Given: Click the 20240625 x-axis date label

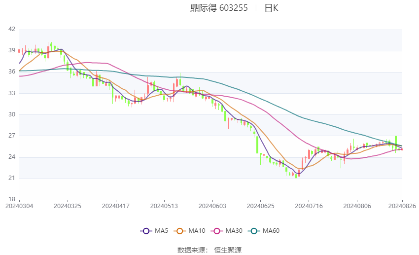Looking at the screenshot, I should [260, 206].
